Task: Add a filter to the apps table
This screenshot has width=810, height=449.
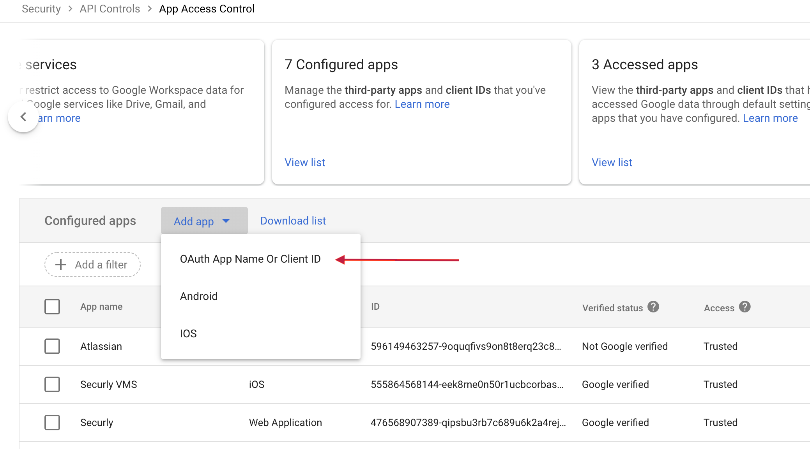Action: [x=92, y=265]
